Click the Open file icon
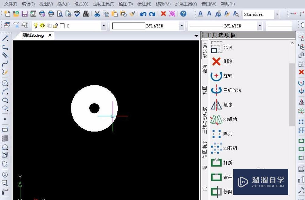 click(16, 14)
